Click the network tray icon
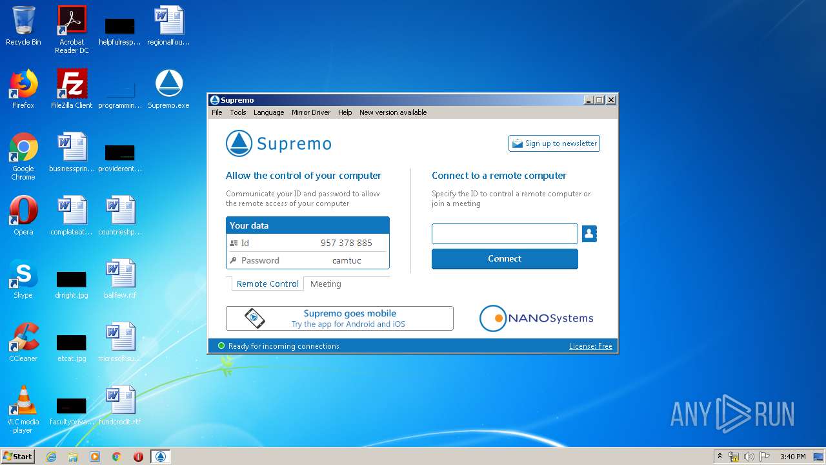Screen dimensions: 826x465 [x=734, y=457]
